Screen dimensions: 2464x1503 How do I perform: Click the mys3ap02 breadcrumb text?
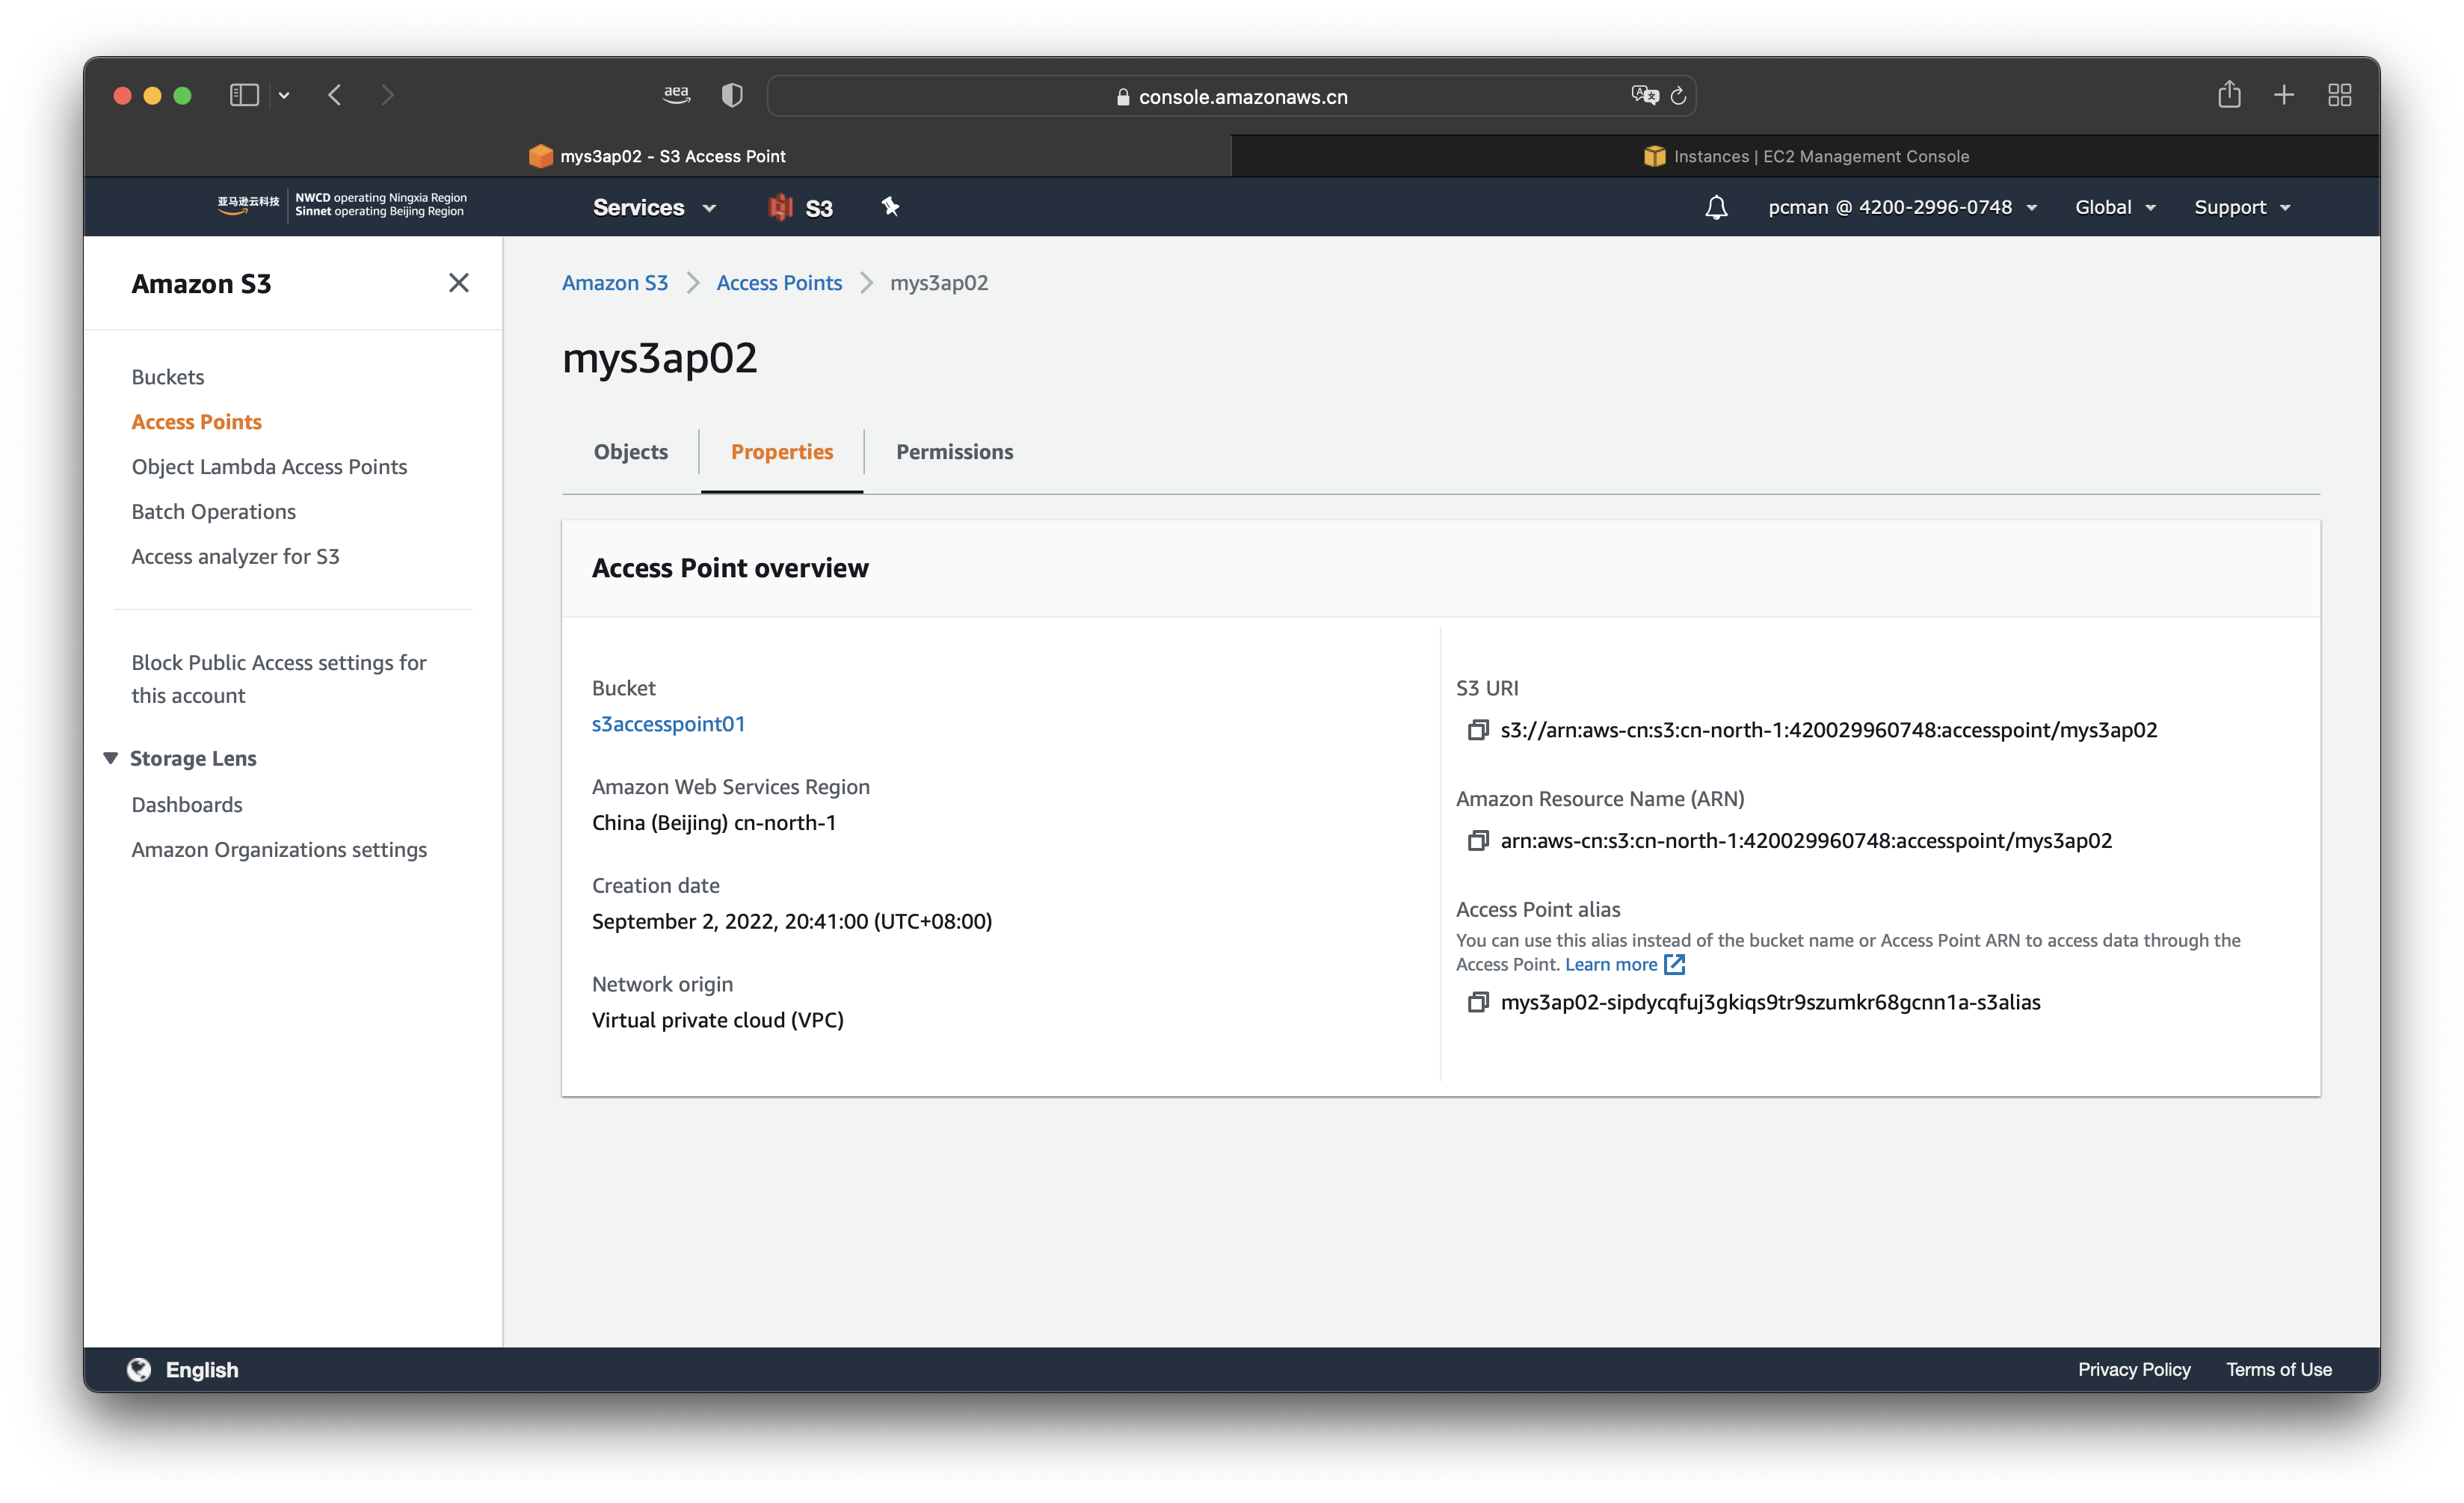pos(939,283)
